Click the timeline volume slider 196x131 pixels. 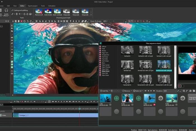point(41,102)
